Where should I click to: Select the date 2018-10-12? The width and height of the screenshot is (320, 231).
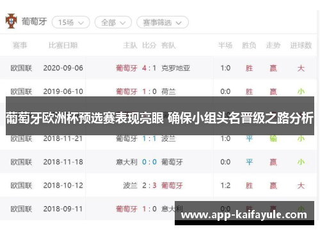pyautogui.click(x=63, y=185)
